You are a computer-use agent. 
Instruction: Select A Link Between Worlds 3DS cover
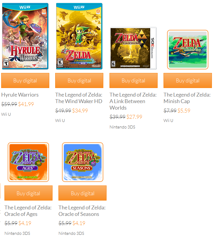pyautogui.click(x=133, y=48)
